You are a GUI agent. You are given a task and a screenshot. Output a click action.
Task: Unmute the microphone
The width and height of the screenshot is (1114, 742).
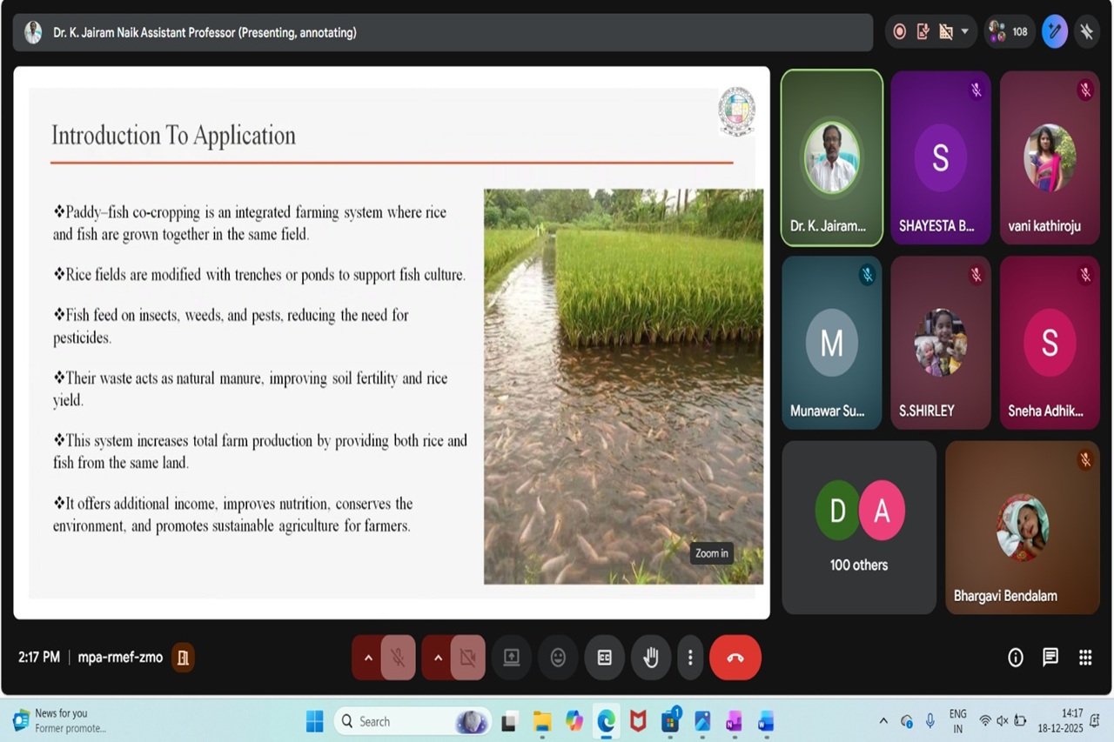398,658
